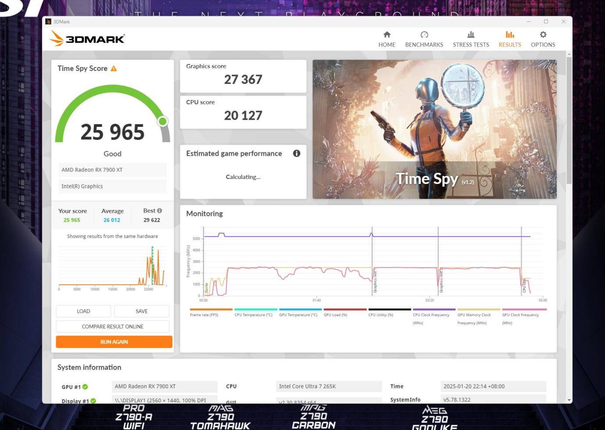
Task: Click the CPU score value 20 127
Action: point(243,115)
